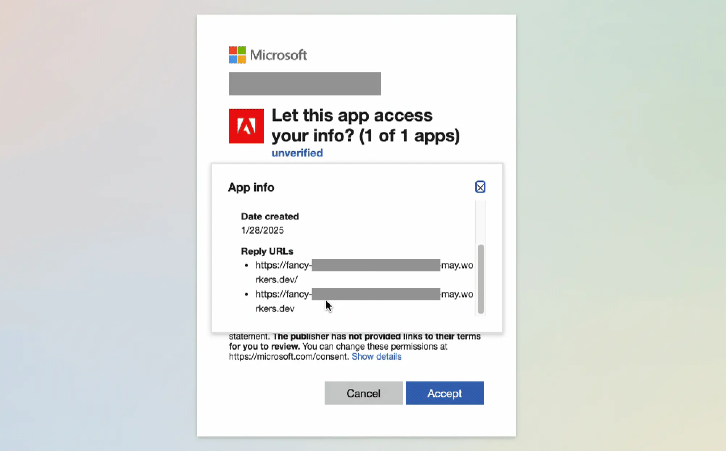Click the Cancel button
This screenshot has height=451, width=726.
[363, 393]
